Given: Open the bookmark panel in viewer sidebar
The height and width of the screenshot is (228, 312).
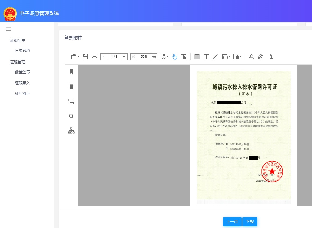Looking at the screenshot, I should [71, 72].
